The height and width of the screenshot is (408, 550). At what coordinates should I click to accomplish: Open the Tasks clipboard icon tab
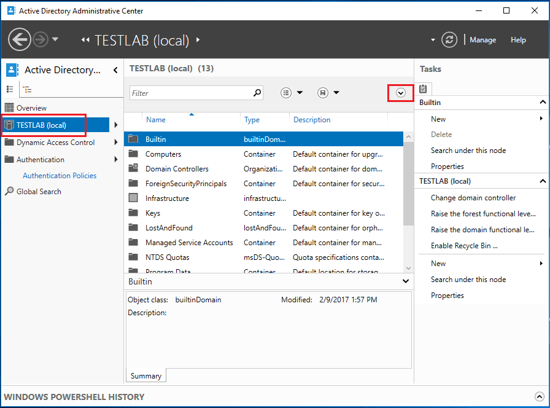tap(423, 88)
